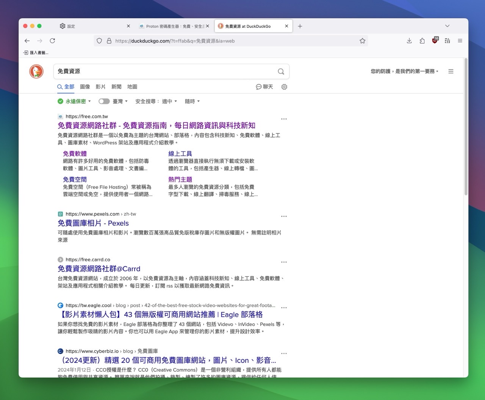The height and width of the screenshot is (400, 485).
Task: Focus the browser address bar
Action: (231, 41)
